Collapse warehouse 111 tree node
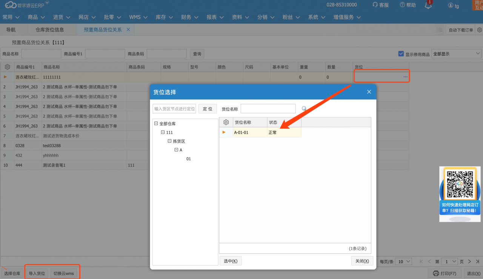483x279 pixels. click(163, 133)
